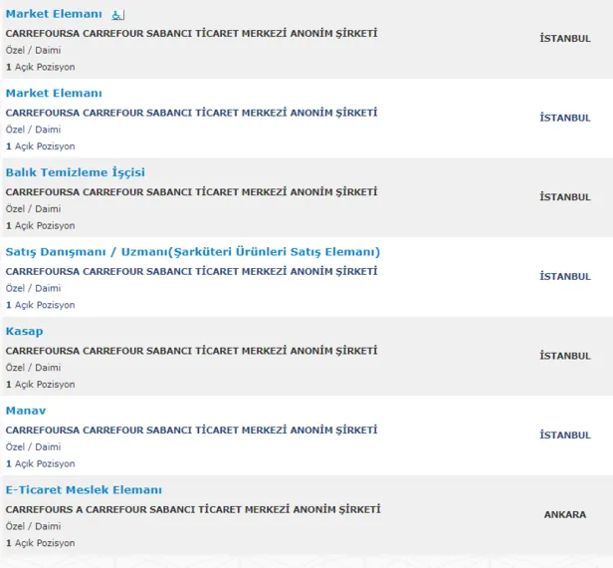Click the company name under Kasap
The height and width of the screenshot is (568, 613).
pos(191,351)
